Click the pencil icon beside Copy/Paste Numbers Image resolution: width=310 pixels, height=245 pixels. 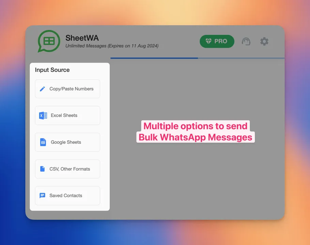click(42, 88)
